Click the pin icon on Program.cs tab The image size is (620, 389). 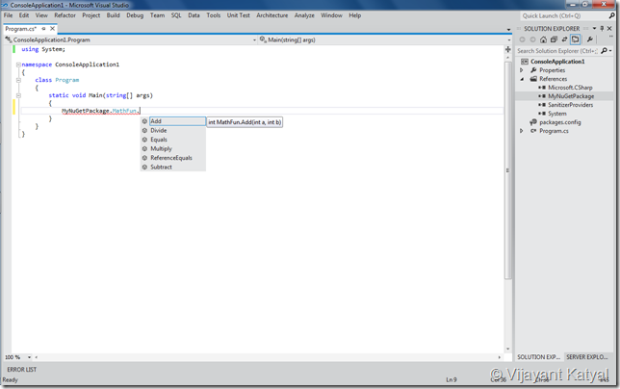(x=43, y=29)
